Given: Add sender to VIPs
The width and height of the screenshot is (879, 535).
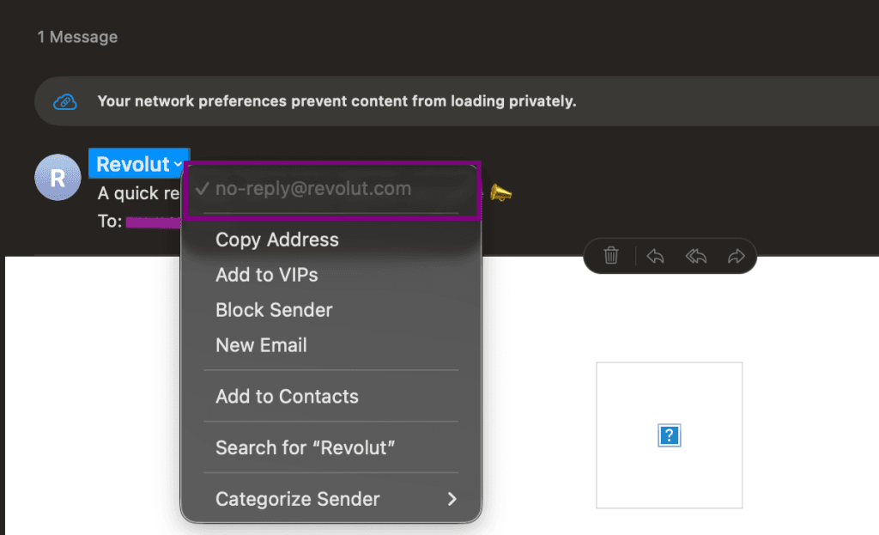Looking at the screenshot, I should pos(267,275).
